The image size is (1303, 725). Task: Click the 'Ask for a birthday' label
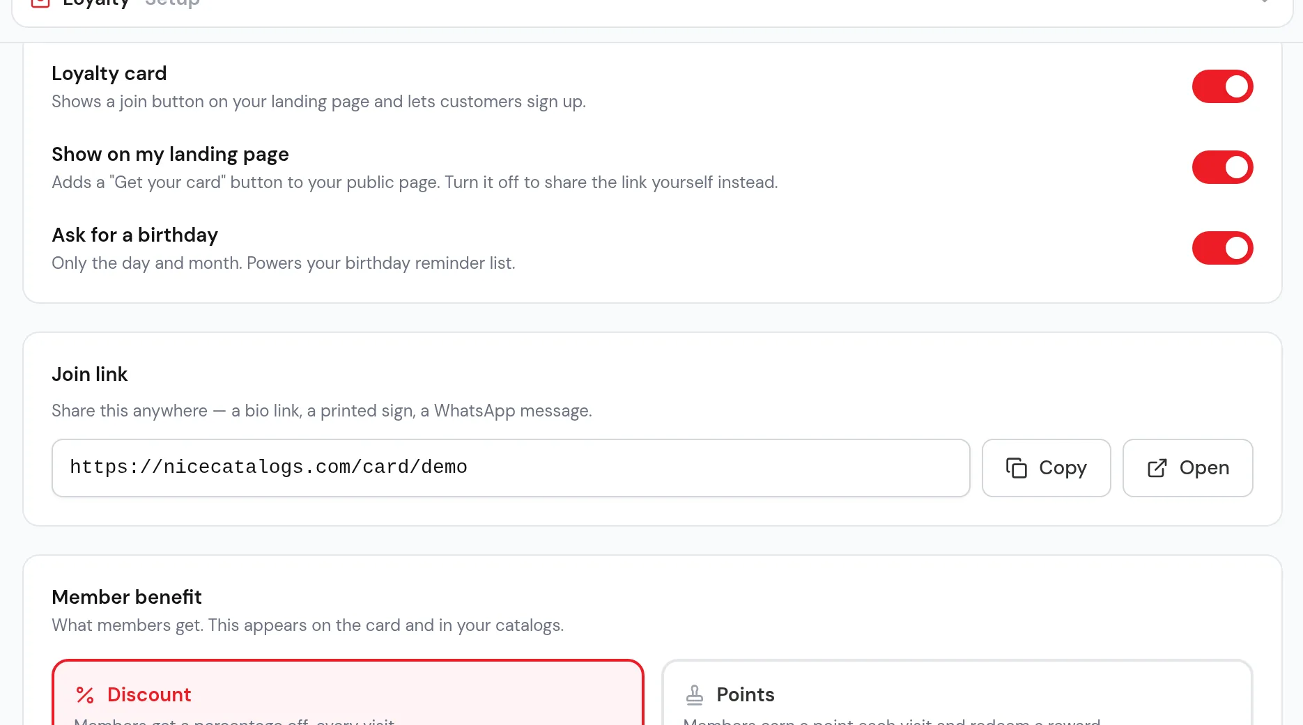(x=135, y=235)
